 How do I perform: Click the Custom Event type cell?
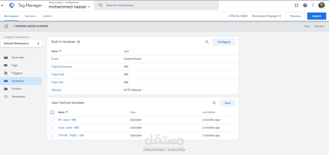[132, 59]
